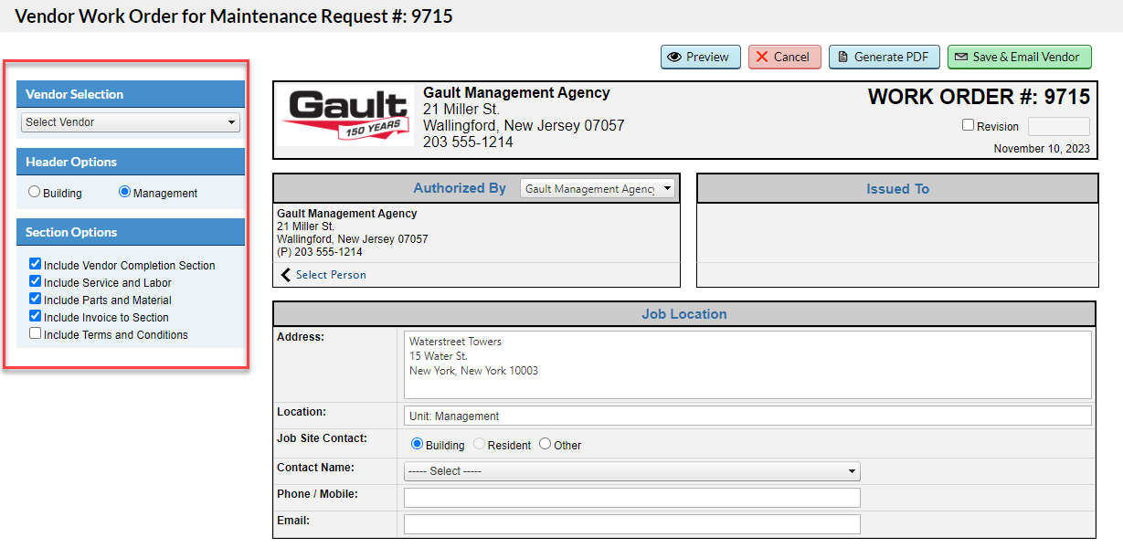Click the Phone / Mobile input field

coord(632,498)
